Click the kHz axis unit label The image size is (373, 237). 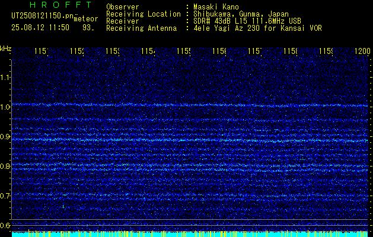point(5,49)
